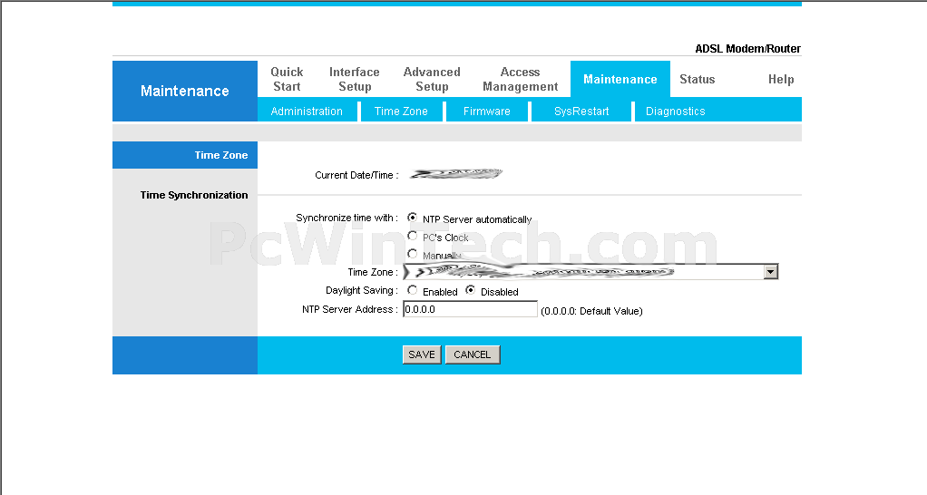Click the Time Synchronization heading
927x495 pixels.
(194, 195)
